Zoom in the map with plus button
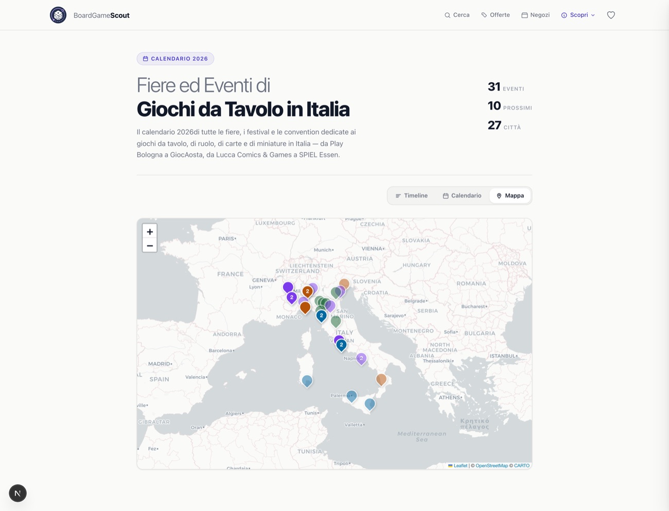 click(x=150, y=232)
